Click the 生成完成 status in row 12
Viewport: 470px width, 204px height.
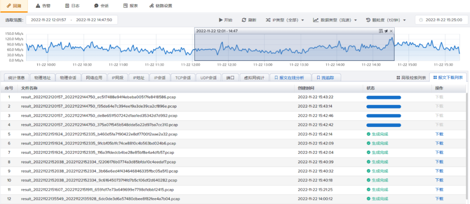pyautogui.click(x=377, y=199)
